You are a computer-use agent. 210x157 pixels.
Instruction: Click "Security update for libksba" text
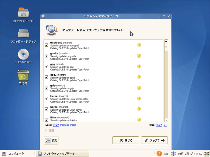pos(64,121)
